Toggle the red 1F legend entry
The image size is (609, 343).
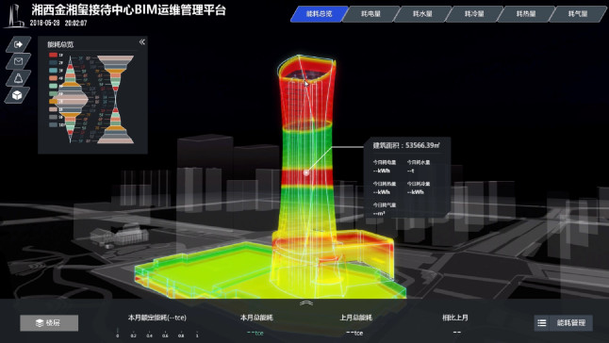56,55
